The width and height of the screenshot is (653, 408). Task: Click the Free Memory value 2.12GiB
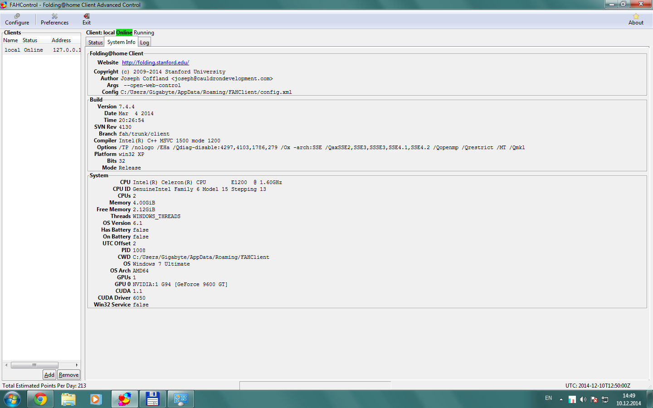pos(144,210)
